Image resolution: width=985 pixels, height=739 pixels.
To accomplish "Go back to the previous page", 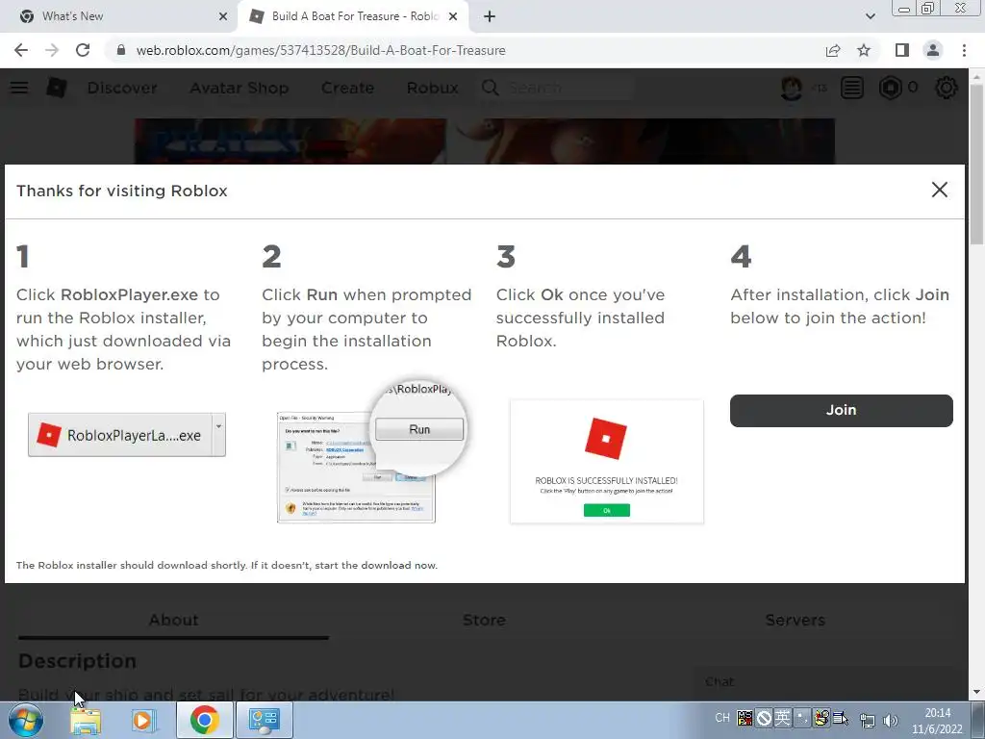I will click(21, 50).
